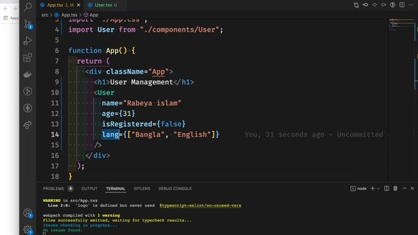Click the 'User Management' heading text
This screenshot has width=418, height=235.
[142, 82]
